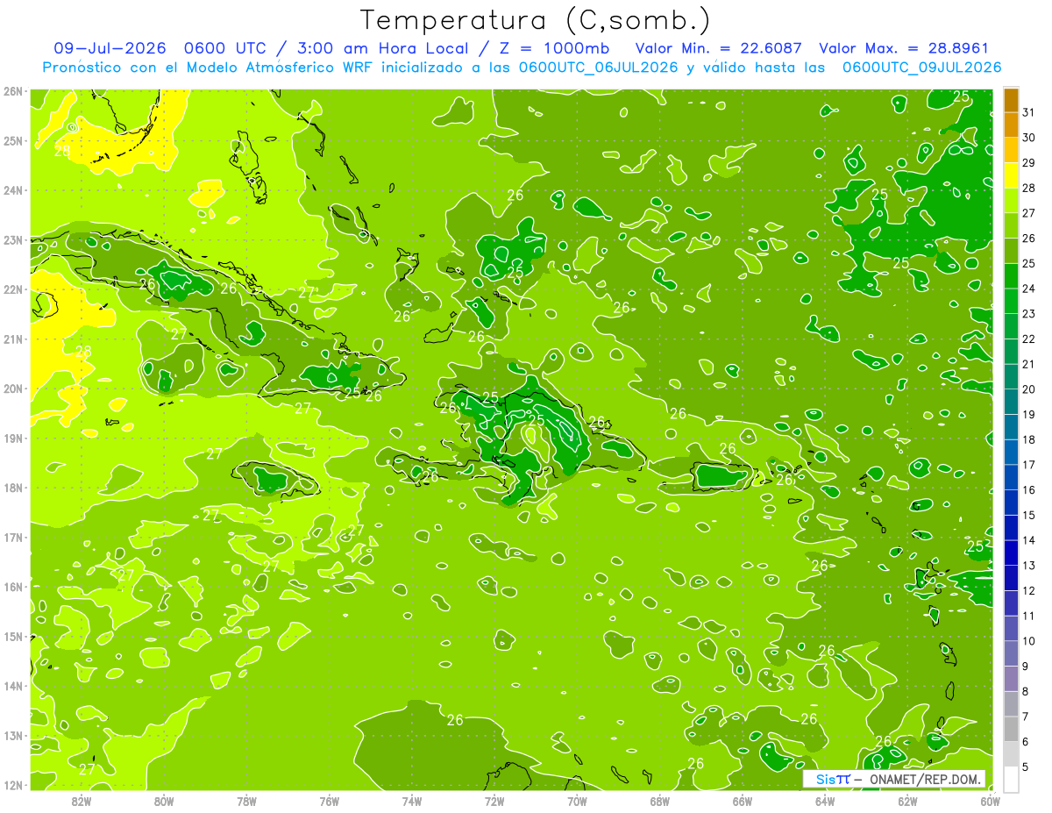Click the latitude axis label "13N"
The image size is (1052, 813).
coord(13,736)
